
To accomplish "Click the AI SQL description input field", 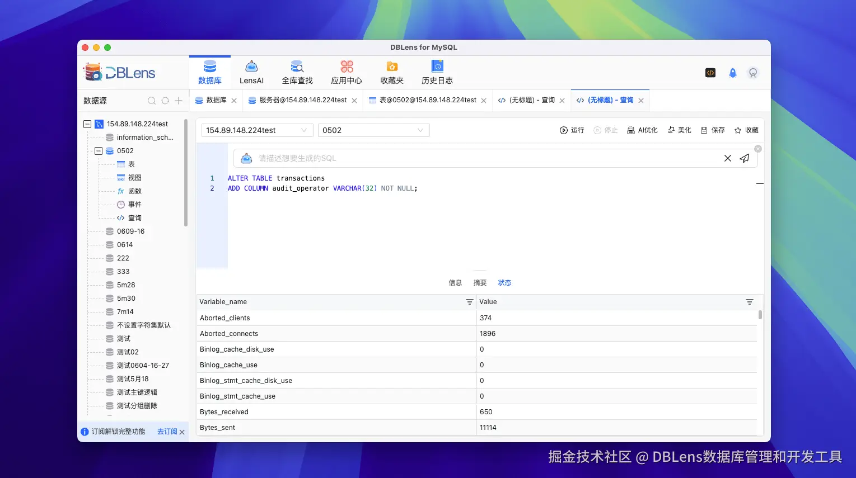I will (x=487, y=158).
